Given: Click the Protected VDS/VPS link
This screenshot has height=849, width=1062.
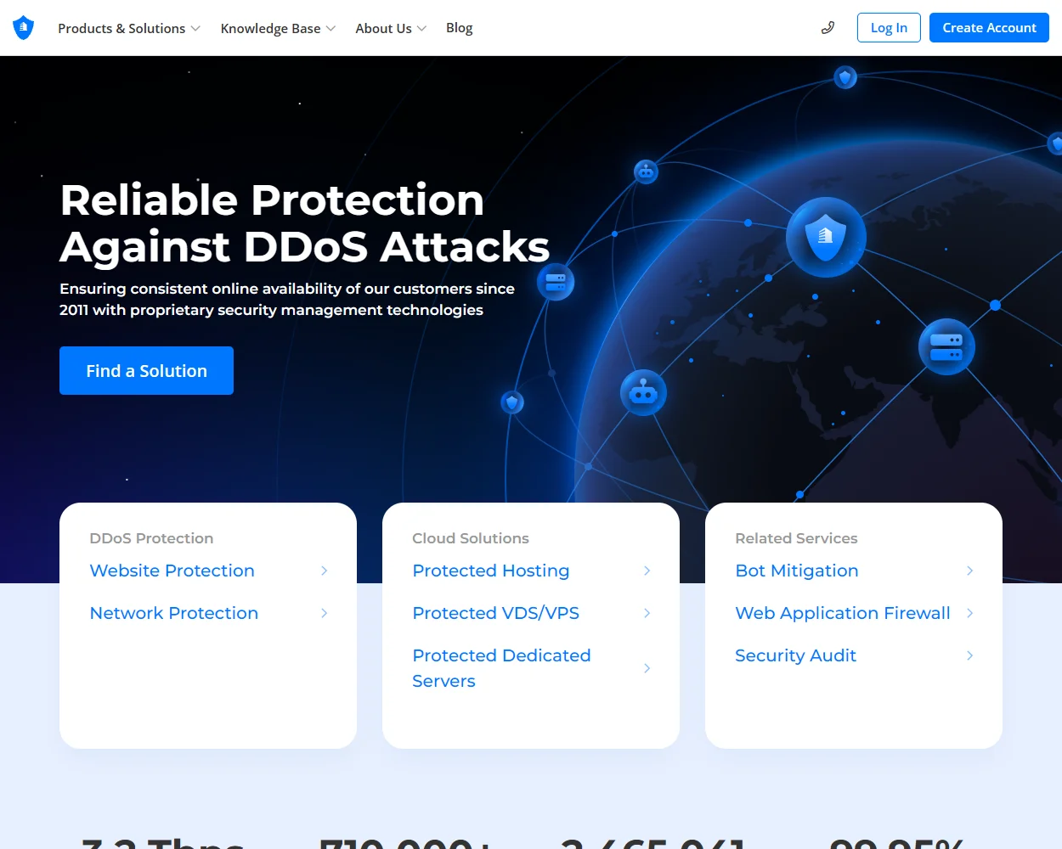Looking at the screenshot, I should click(x=495, y=613).
